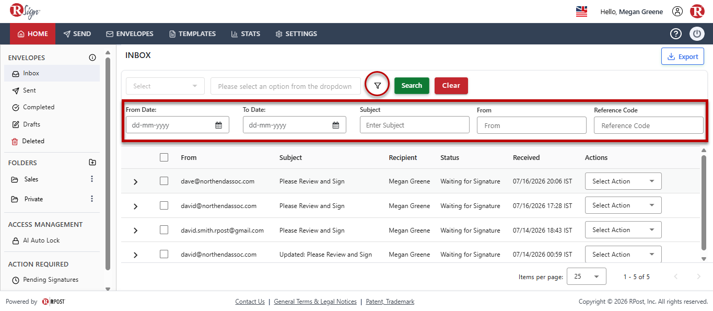Open Select Action dropdown in first row
The height and width of the screenshot is (311, 713).
(x=623, y=181)
